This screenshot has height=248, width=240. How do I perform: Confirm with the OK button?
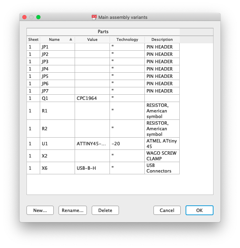pyautogui.click(x=200, y=210)
